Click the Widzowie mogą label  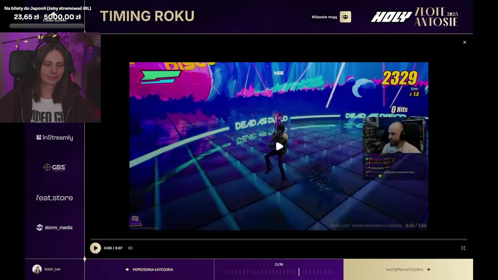(324, 17)
